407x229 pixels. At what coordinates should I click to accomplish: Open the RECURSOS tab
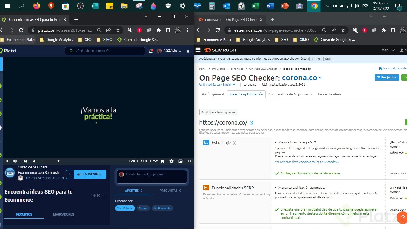pyautogui.click(x=24, y=214)
